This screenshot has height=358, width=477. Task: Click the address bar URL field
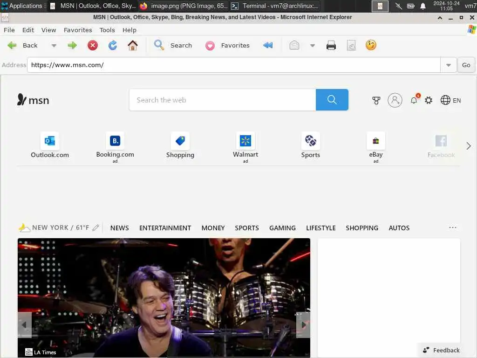pyautogui.click(x=234, y=65)
